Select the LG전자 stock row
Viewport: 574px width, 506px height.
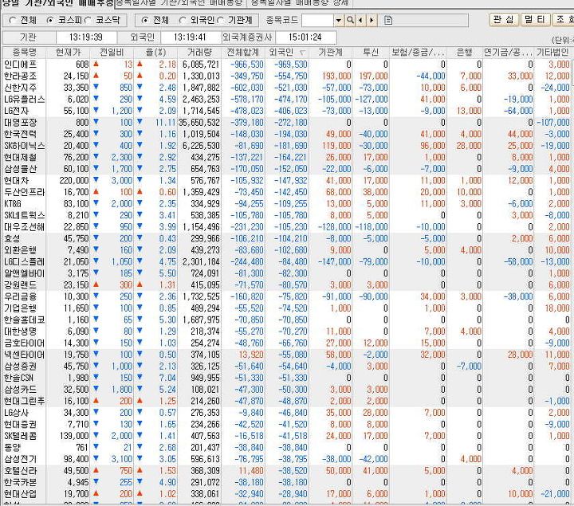(x=287, y=111)
